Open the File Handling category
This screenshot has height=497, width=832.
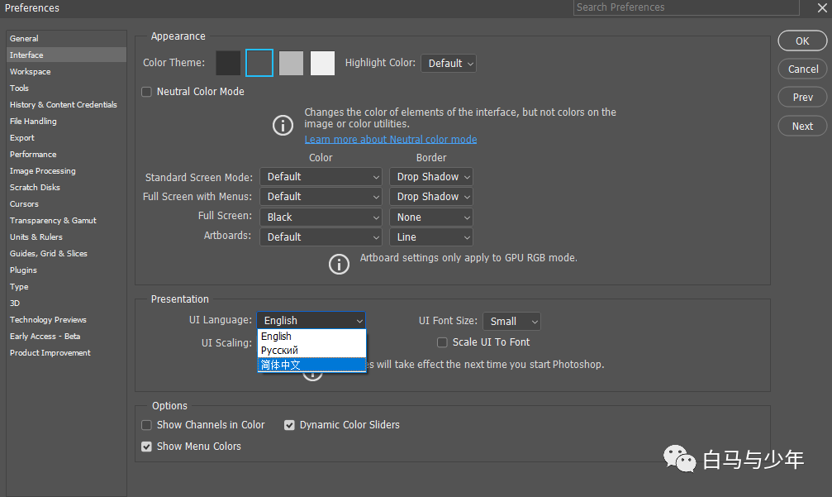point(66,121)
